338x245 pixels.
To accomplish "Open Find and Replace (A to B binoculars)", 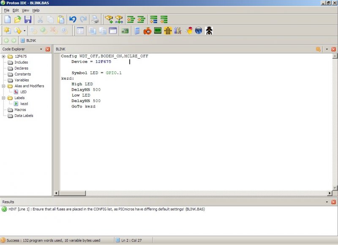I will (x=119, y=19).
